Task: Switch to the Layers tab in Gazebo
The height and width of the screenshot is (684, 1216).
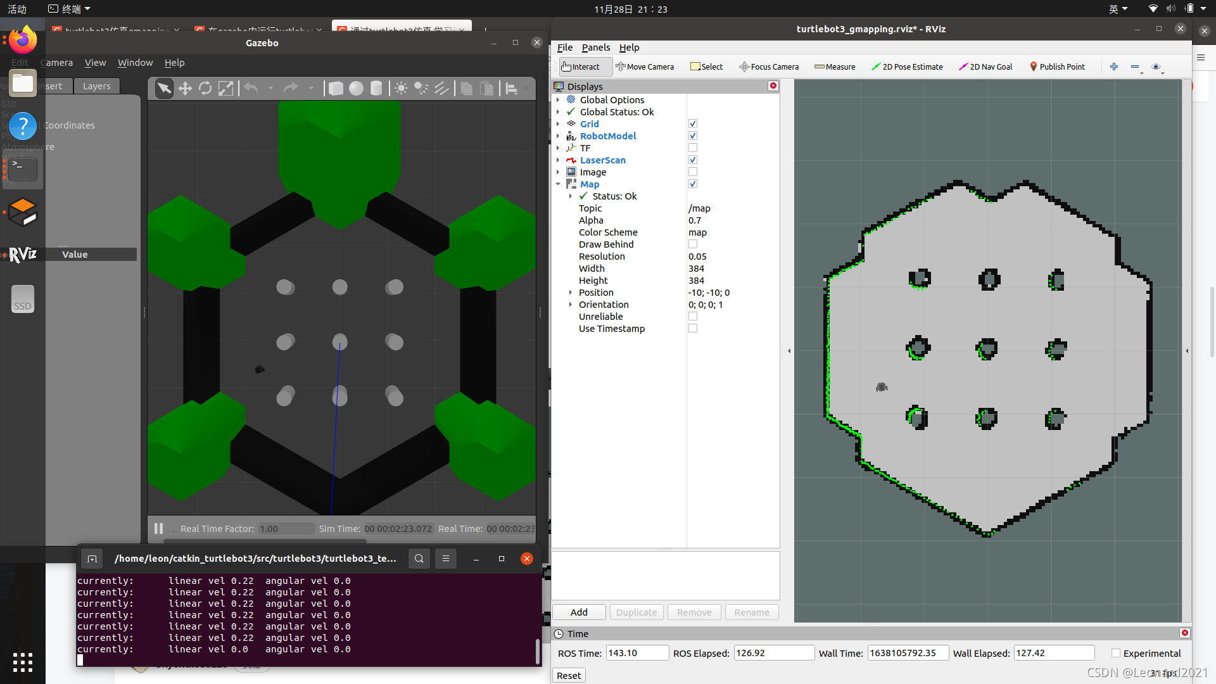Action: (96, 86)
